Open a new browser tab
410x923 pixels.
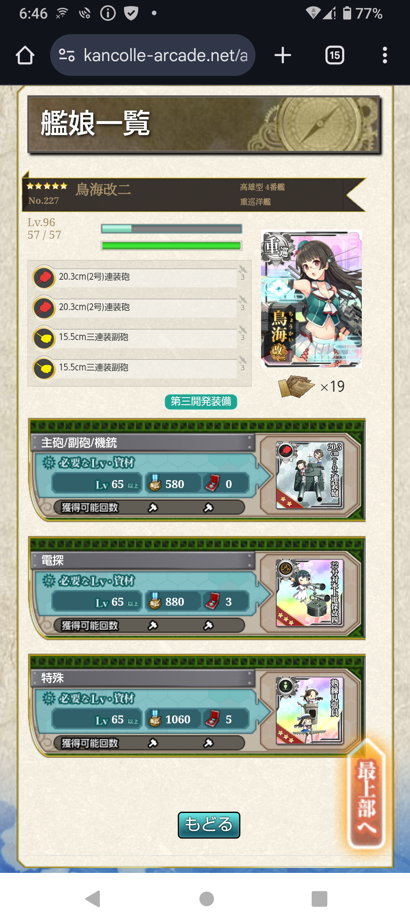(283, 55)
